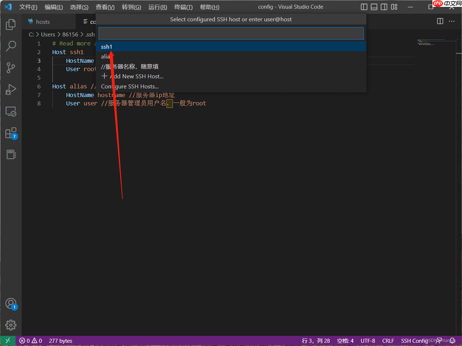Open Run and Debug view
This screenshot has width=462, height=346.
click(11, 89)
